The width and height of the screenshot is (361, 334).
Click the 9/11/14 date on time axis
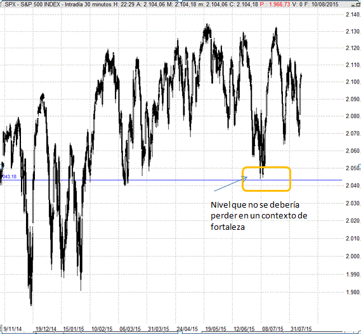tap(13, 329)
